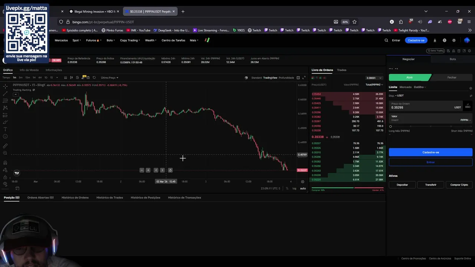Zoom in the chart with plus button
The height and width of the screenshot is (267, 475).
coord(148,170)
